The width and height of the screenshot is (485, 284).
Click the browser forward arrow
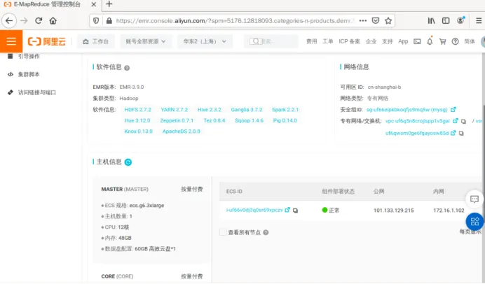coord(24,21)
